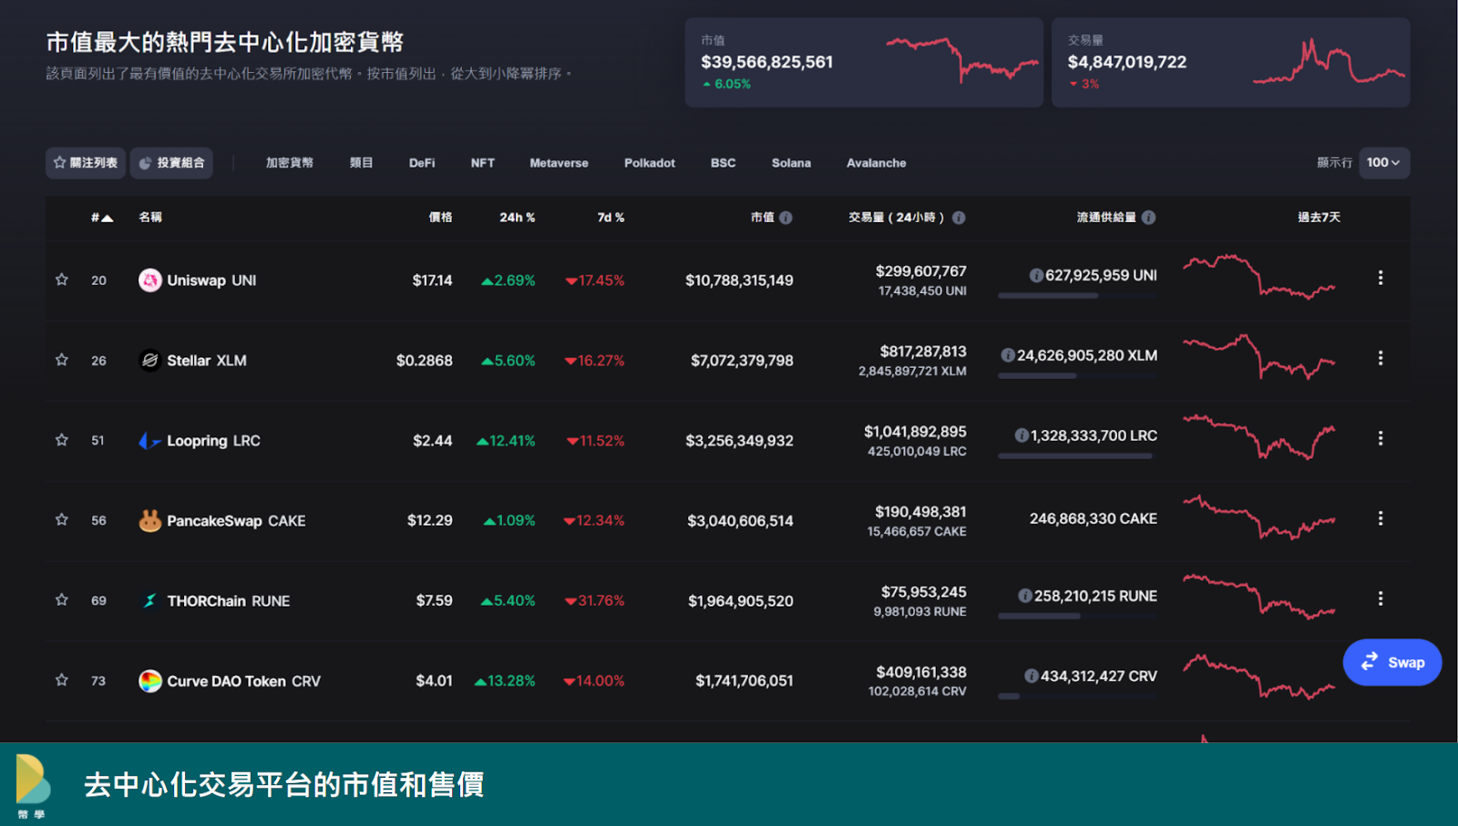Toggle watchlist star for Loopring LRC
The width and height of the screenshot is (1458, 826).
click(x=62, y=440)
